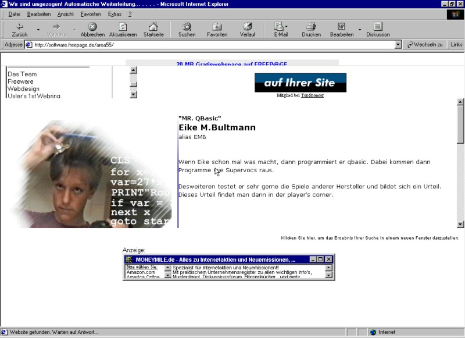Open the Zurück history dropdown arrow
465x338 pixels.
click(x=38, y=30)
